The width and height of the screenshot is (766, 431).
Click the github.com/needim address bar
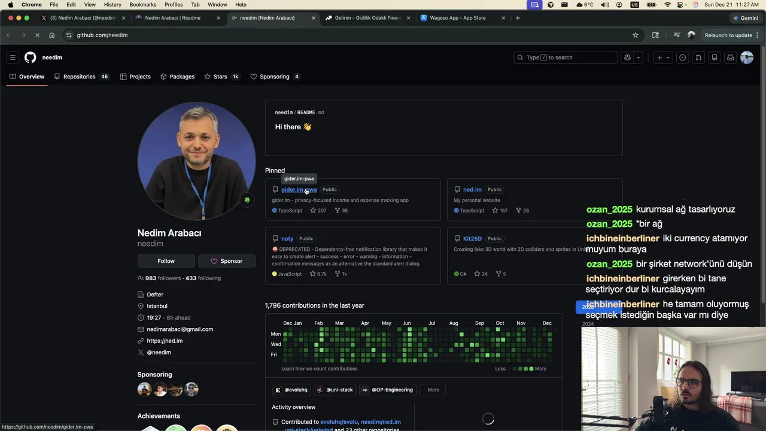coord(347,35)
